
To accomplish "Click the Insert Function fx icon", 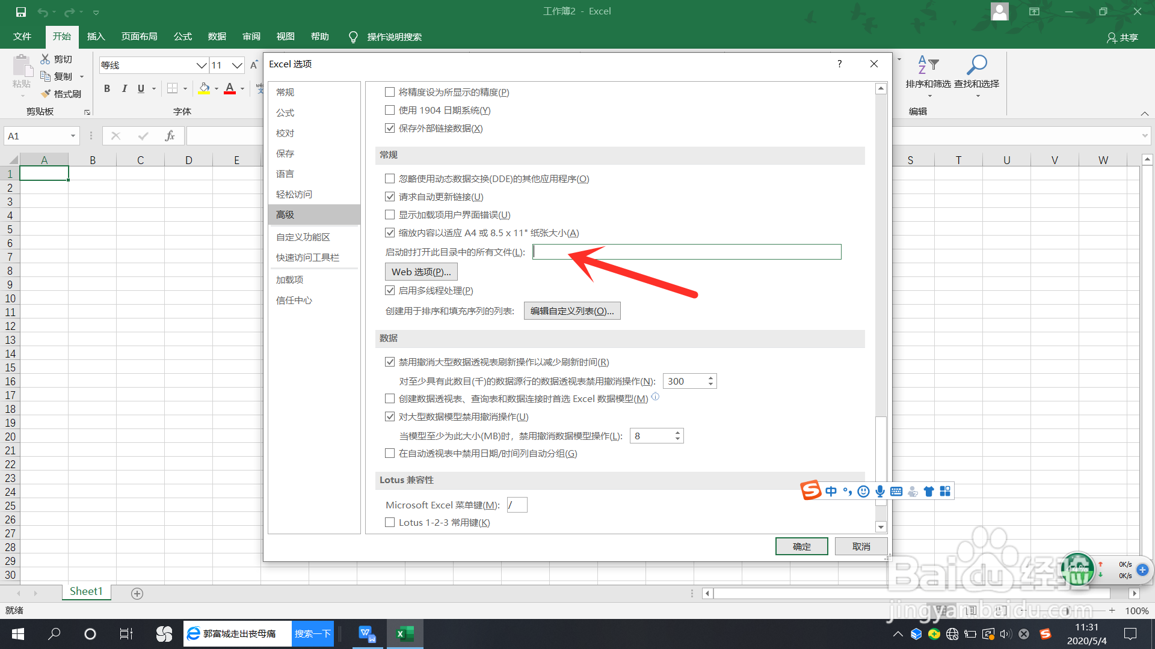I will coord(170,136).
